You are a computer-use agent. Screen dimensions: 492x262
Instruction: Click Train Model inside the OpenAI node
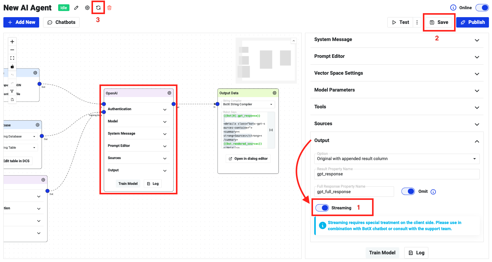128,184
